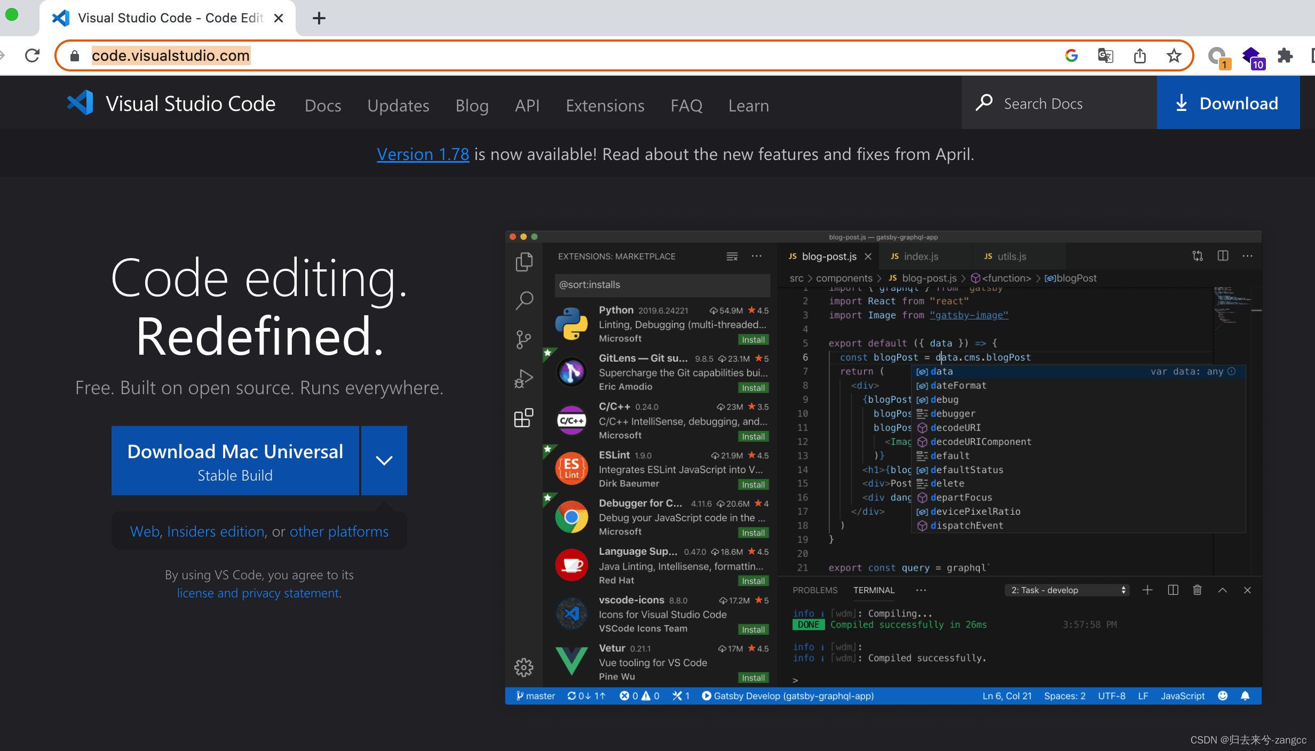Open the Learn menu item

pyautogui.click(x=749, y=105)
